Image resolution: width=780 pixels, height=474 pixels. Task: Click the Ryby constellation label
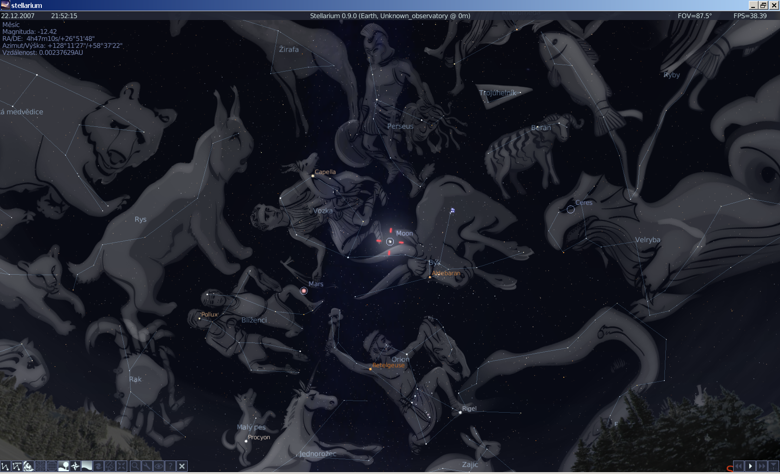click(x=671, y=75)
